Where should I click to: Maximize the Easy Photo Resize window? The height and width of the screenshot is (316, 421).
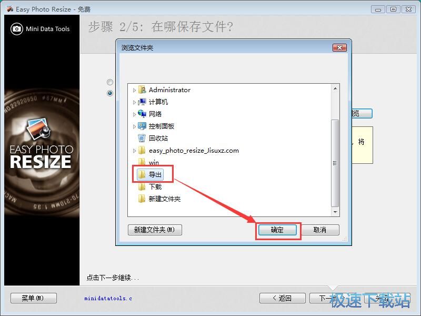[x=393, y=9]
